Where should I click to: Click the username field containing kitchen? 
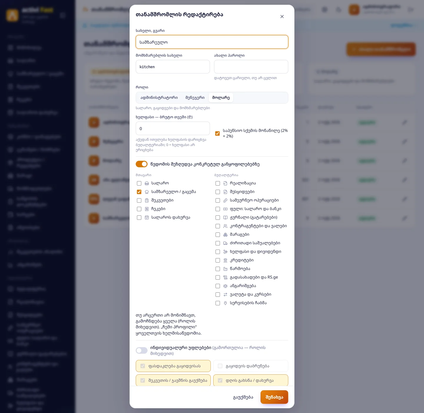coord(173,67)
